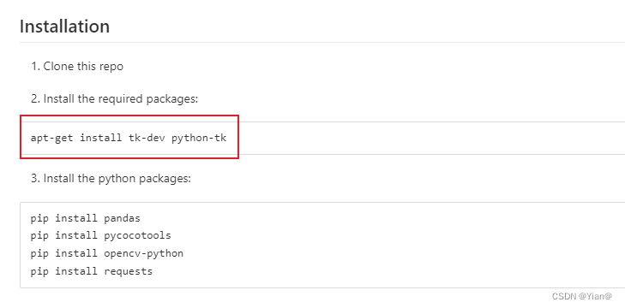Click the number 1 list marker

point(35,66)
